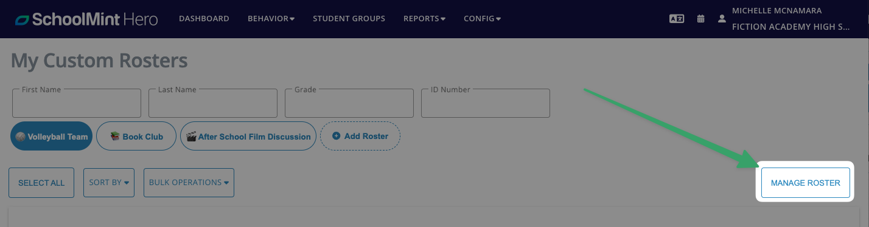Click the SchoolMint Hero logo
The width and height of the screenshot is (869, 227).
tap(86, 19)
